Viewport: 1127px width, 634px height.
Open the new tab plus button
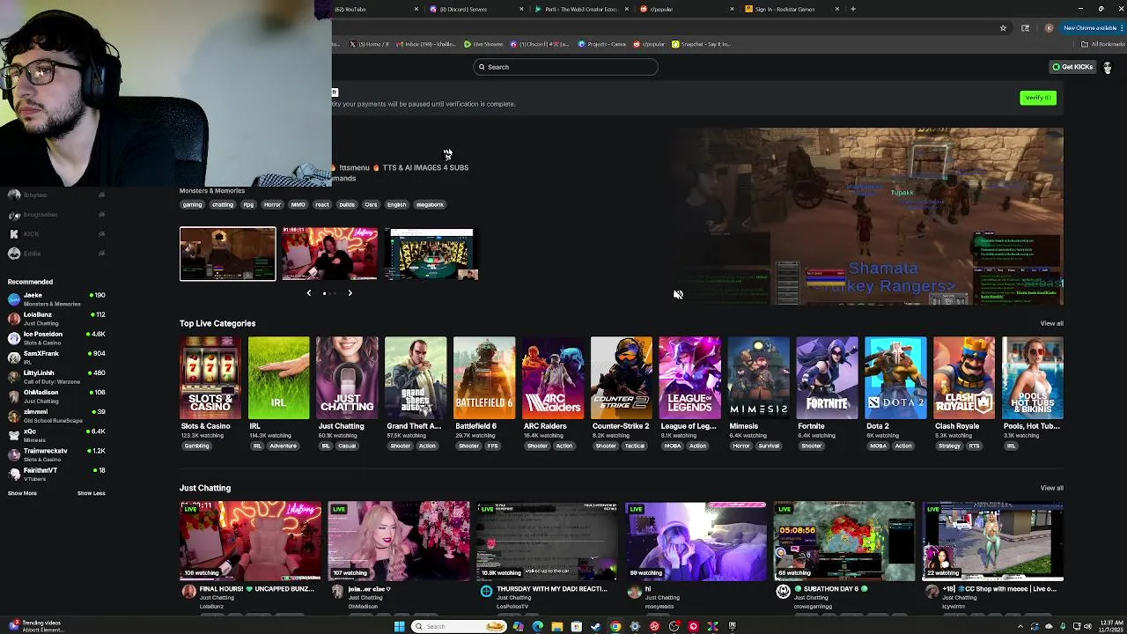[x=852, y=9]
